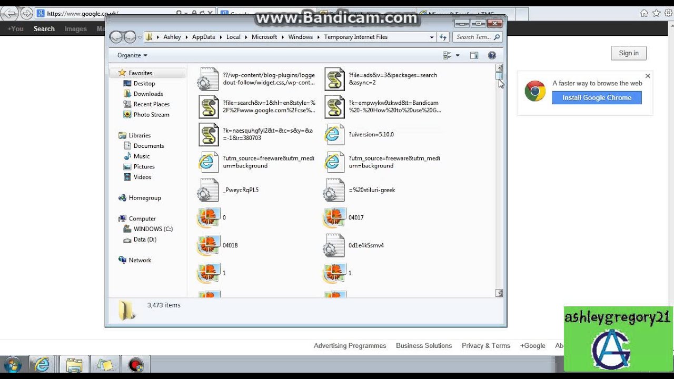Screen dimensions: 674x379
Task: Open Windows Explorer from the taskbar
Action: click(74, 364)
